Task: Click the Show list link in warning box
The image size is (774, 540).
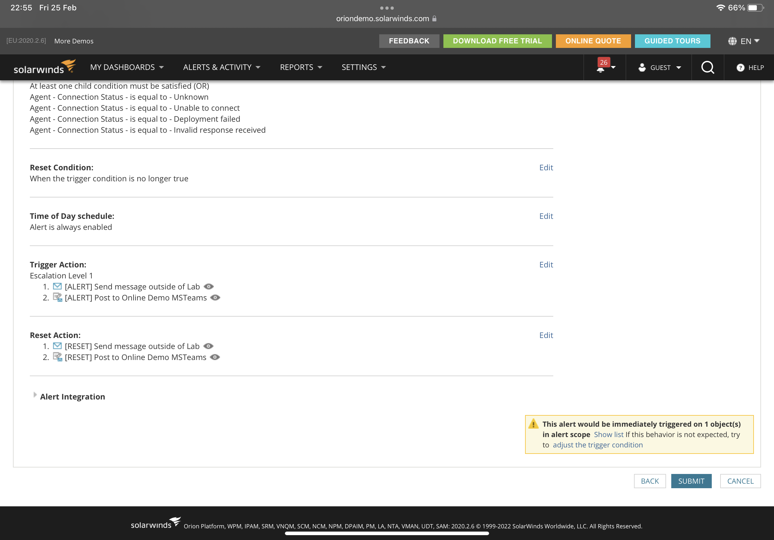Action: 608,434
